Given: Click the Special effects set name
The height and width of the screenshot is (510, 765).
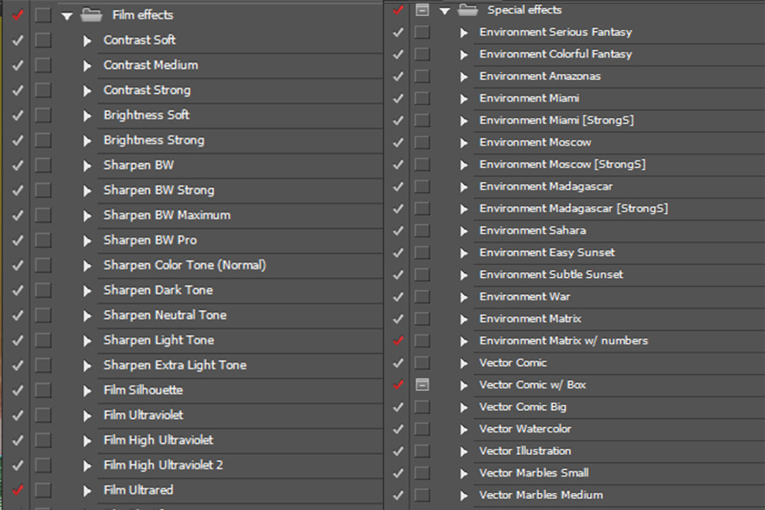Looking at the screenshot, I should coord(525,10).
